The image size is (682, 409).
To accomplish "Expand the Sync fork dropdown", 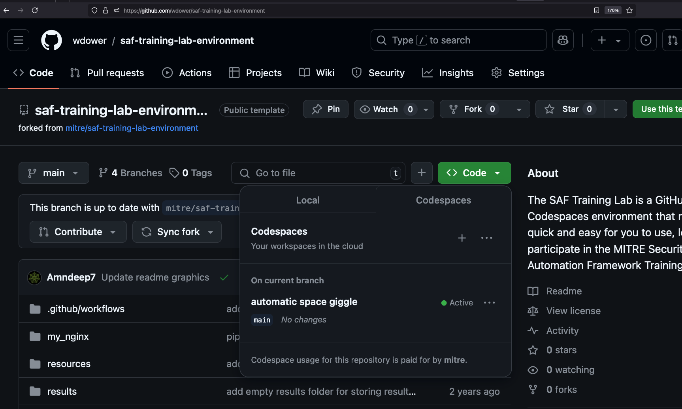I will pyautogui.click(x=177, y=232).
